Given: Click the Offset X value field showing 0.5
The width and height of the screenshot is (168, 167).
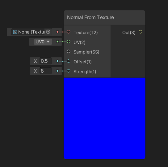Looking at the screenshot, I should click(x=46, y=61).
